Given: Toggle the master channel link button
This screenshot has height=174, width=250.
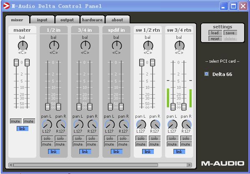Looking at the screenshot, I should click(23, 129).
